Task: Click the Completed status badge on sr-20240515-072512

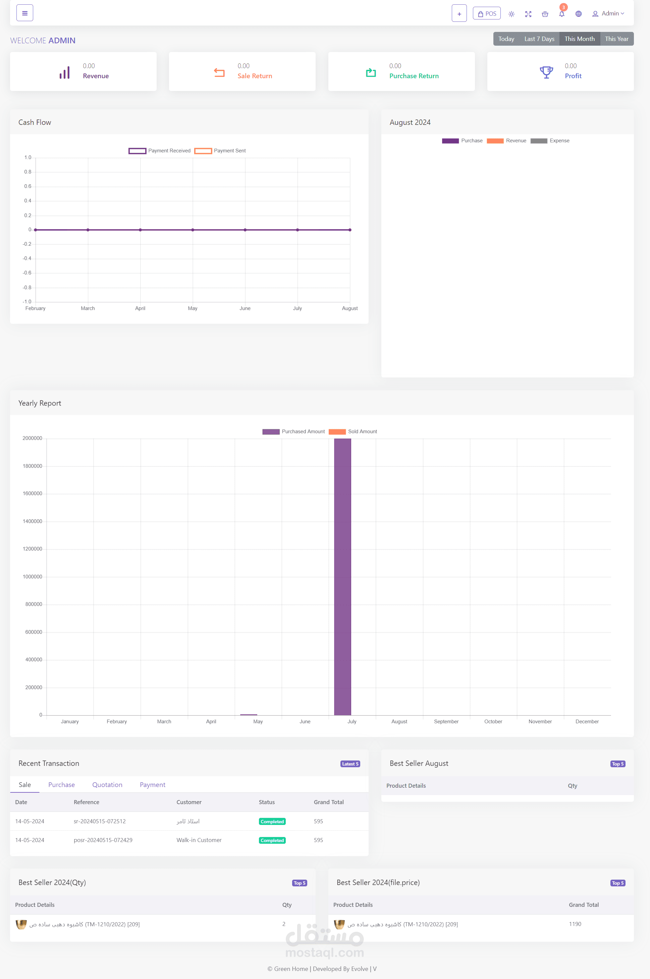Action: (x=272, y=821)
